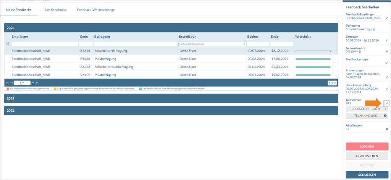Click the empty progress bar of row Z2695
Screen dimensions: 391x180
313,51
